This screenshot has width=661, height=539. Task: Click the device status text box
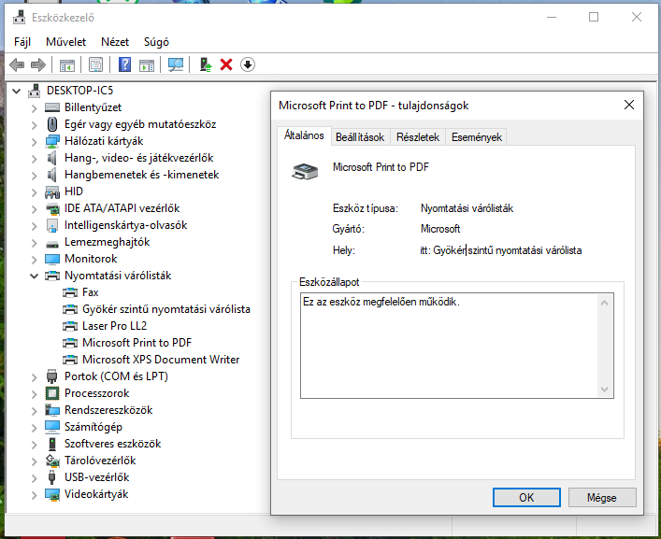click(x=457, y=346)
